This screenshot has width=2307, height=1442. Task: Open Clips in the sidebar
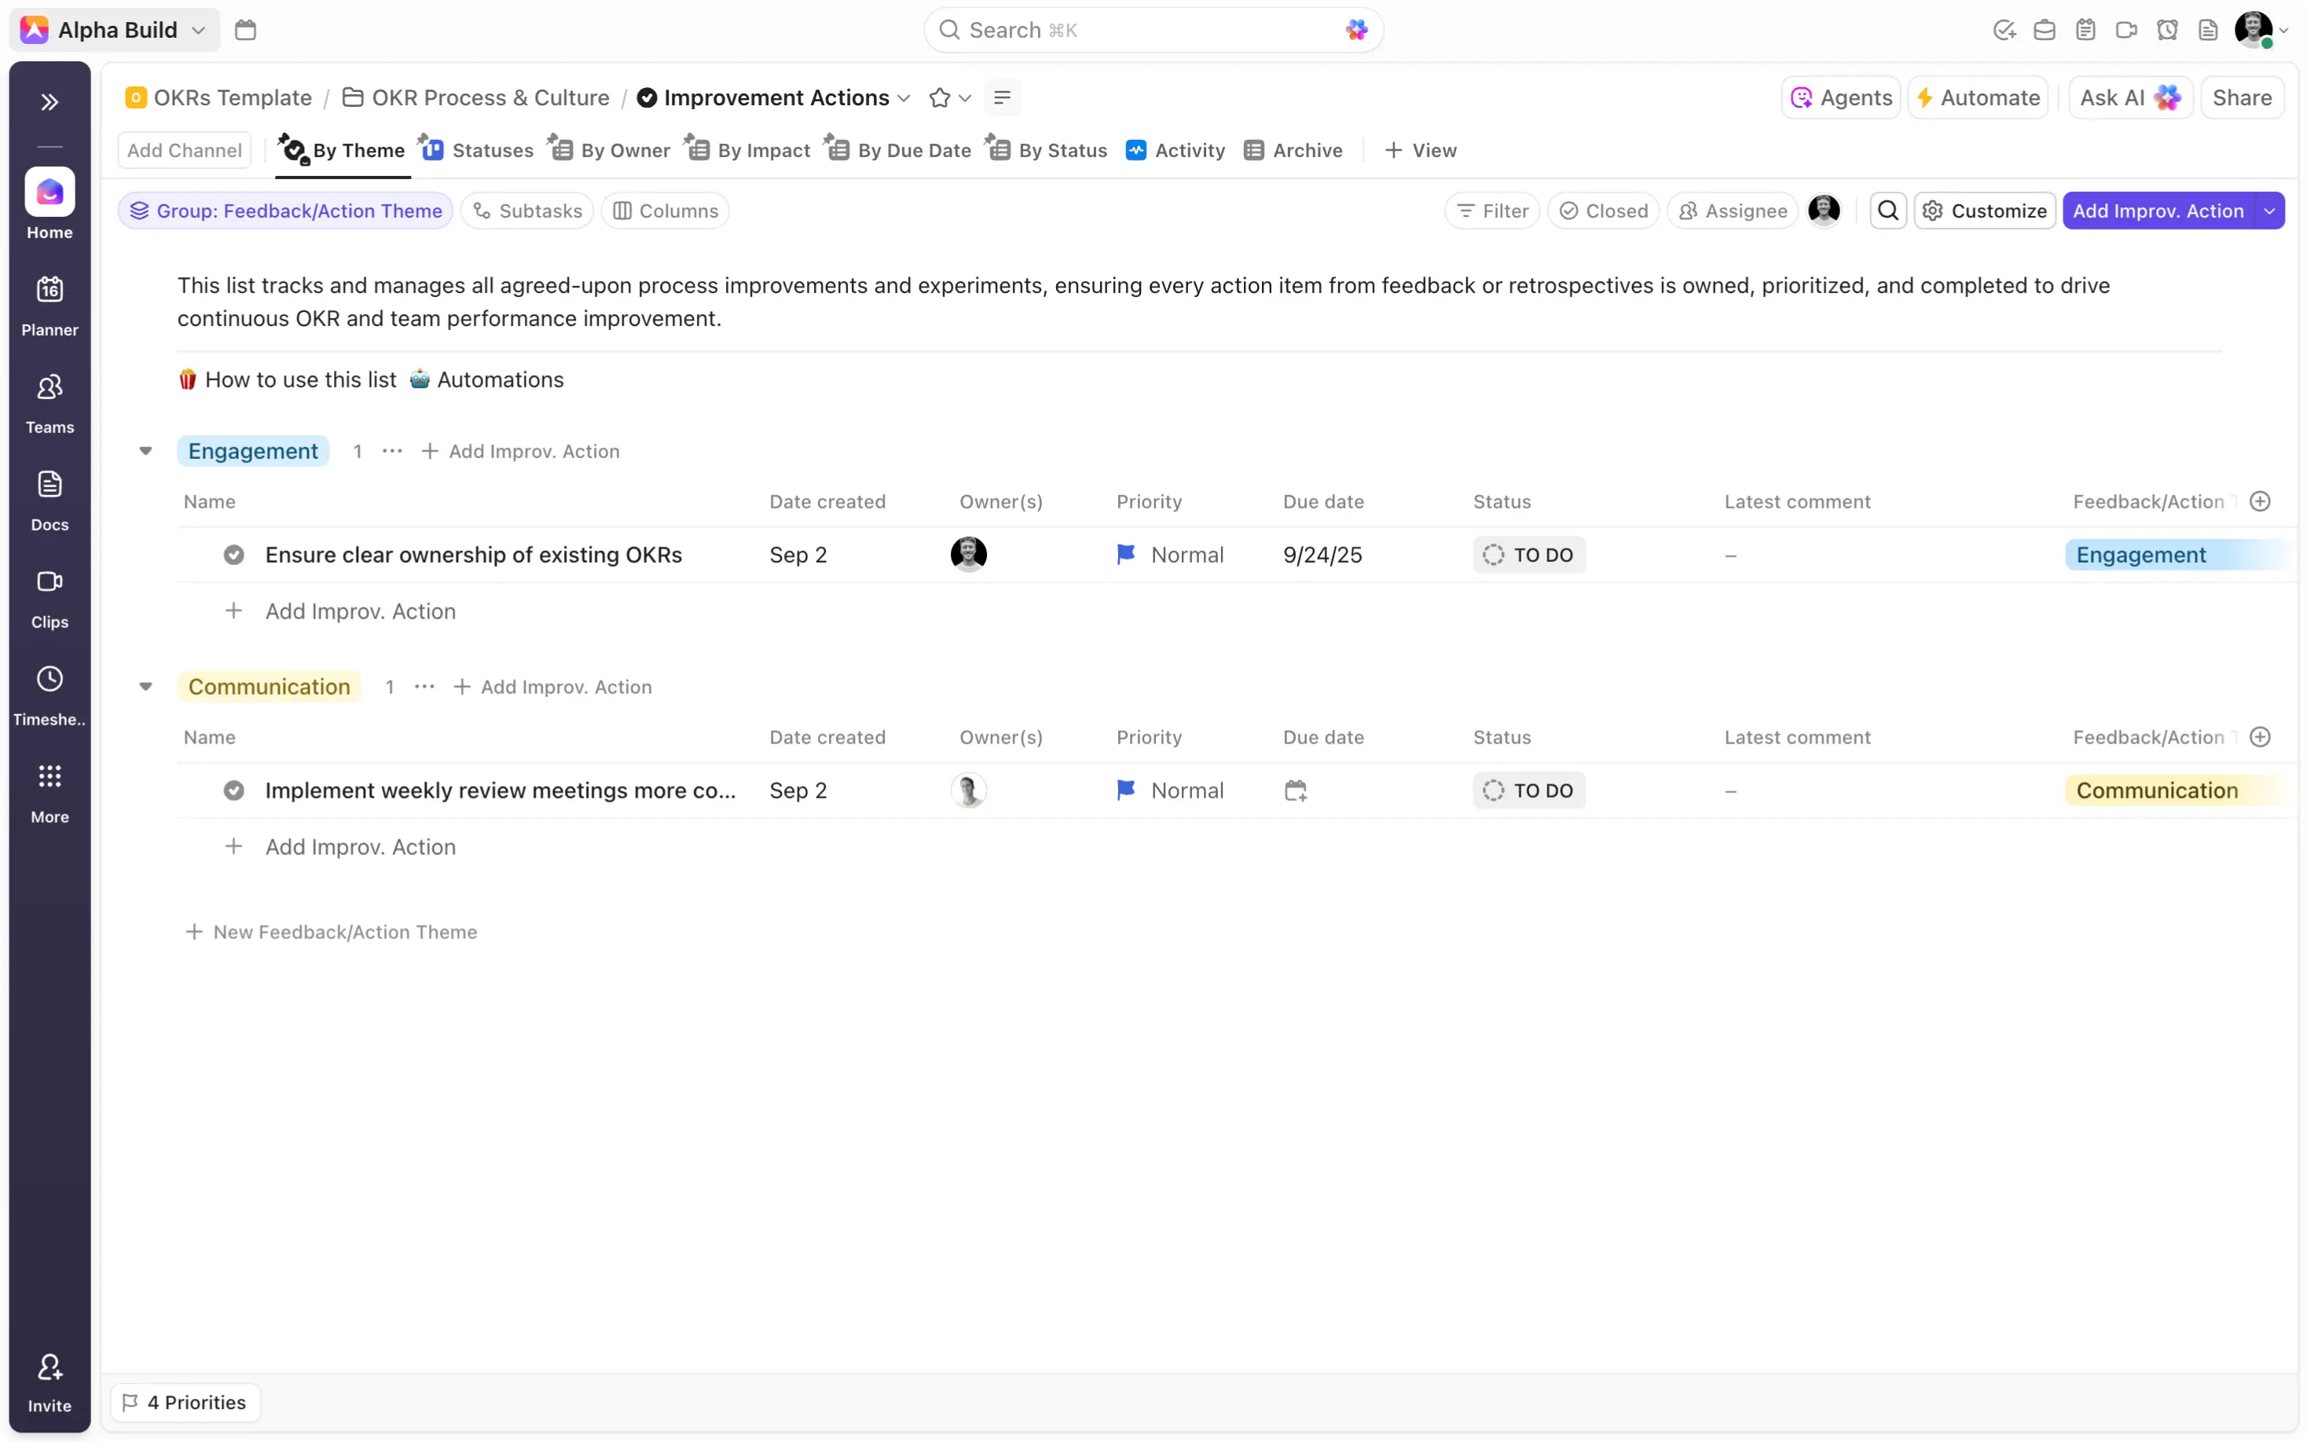[x=50, y=597]
